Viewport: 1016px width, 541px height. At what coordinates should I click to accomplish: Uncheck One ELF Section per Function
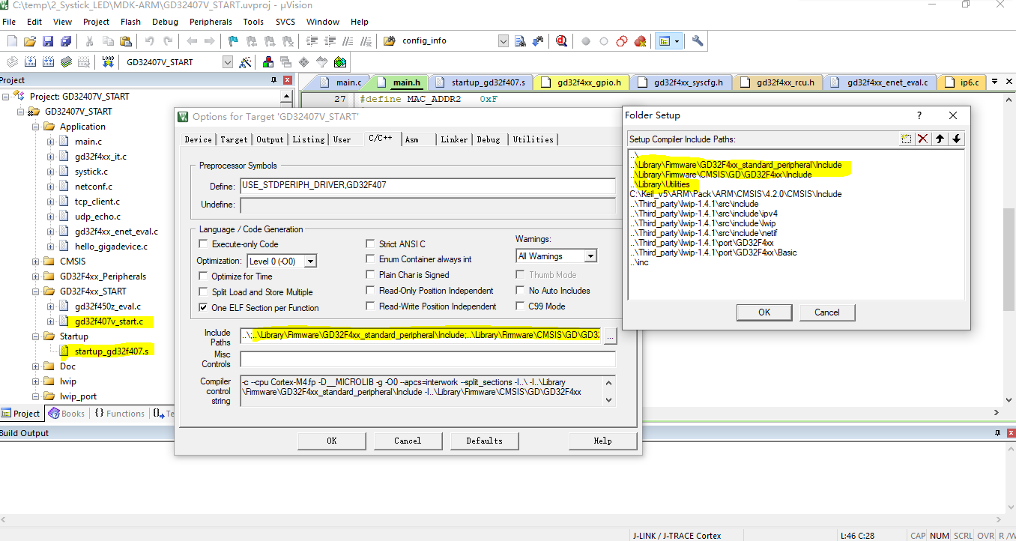coord(203,308)
